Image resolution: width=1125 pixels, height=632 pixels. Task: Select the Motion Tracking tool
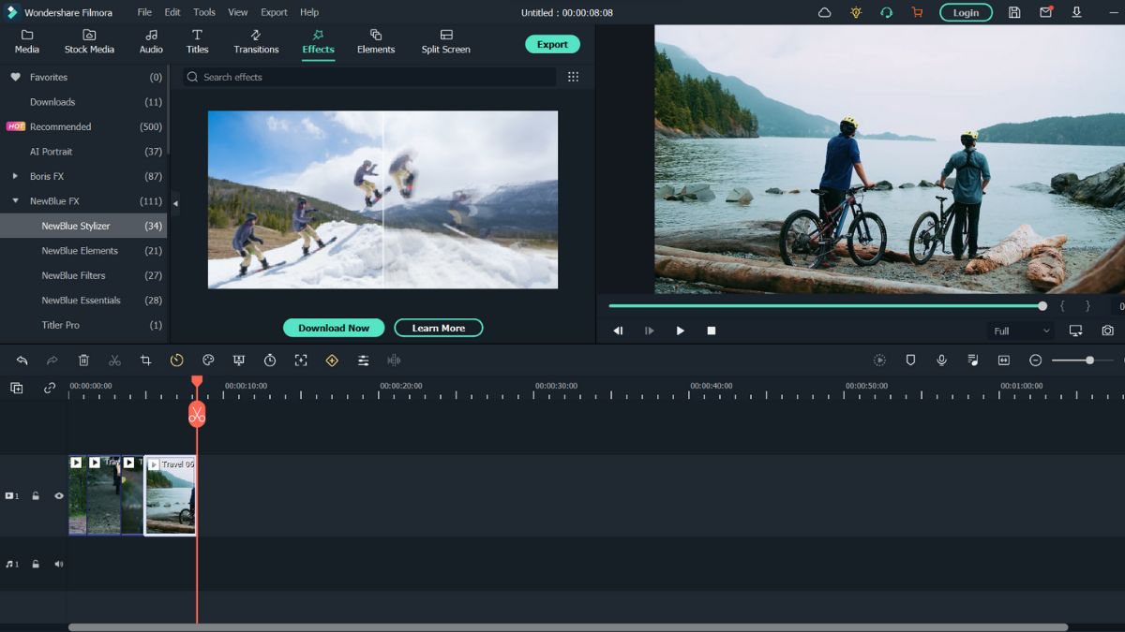pyautogui.click(x=300, y=360)
